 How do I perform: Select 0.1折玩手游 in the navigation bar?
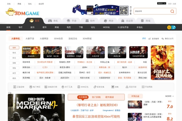pyautogui.click(x=123, y=27)
